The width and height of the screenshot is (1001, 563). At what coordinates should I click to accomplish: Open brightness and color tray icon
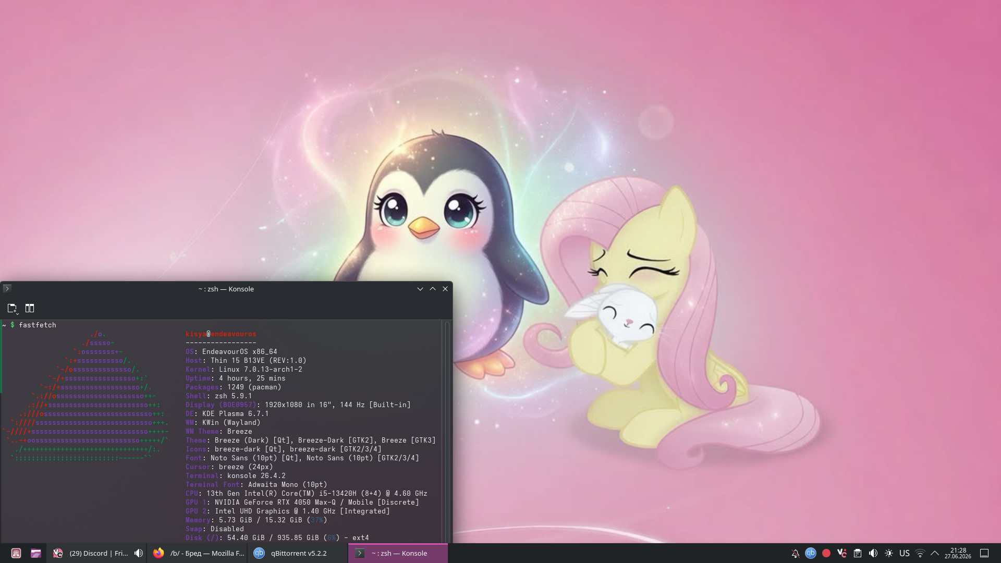click(x=889, y=553)
